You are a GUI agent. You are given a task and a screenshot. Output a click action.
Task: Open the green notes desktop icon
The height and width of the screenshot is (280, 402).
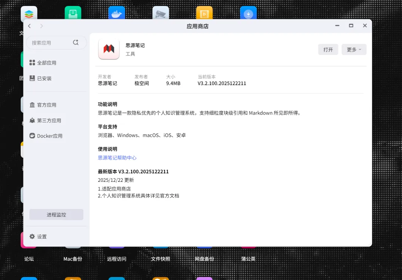pyautogui.click(x=73, y=13)
